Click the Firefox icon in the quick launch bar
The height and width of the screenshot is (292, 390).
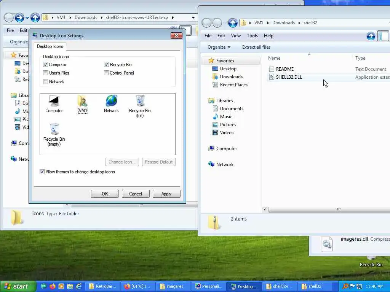click(53, 286)
